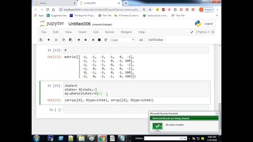The image size is (253, 142).
Task: Open the command palette keyboard icon
Action: click(x=141, y=40)
